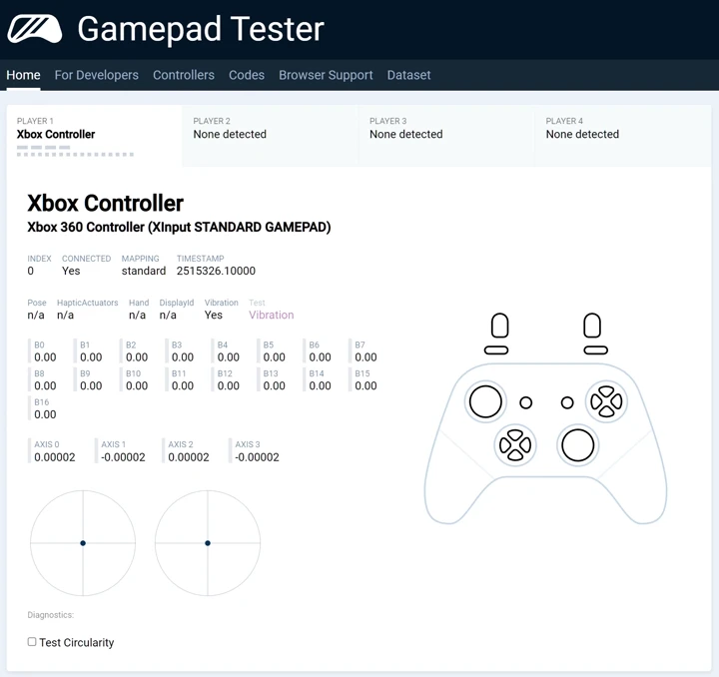
Task: Click the Diagnostics label
Action: pos(51,615)
